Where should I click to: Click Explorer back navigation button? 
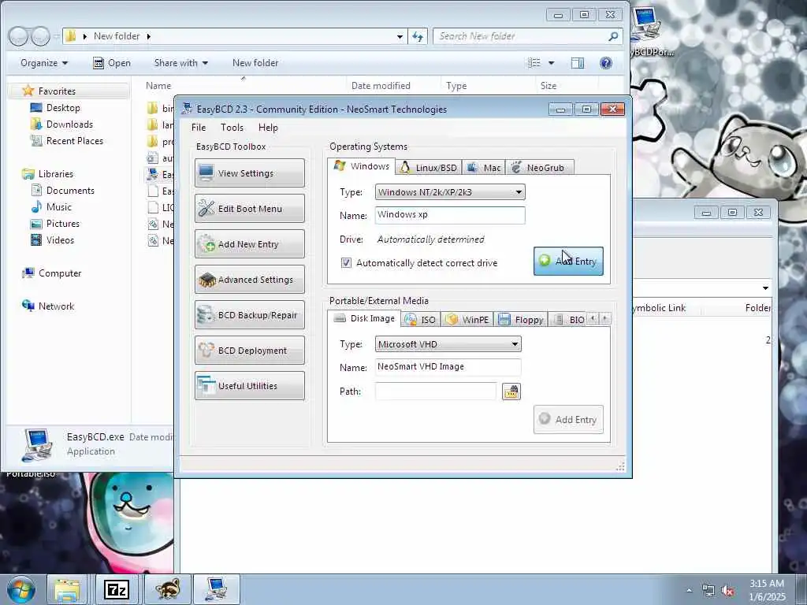point(19,36)
